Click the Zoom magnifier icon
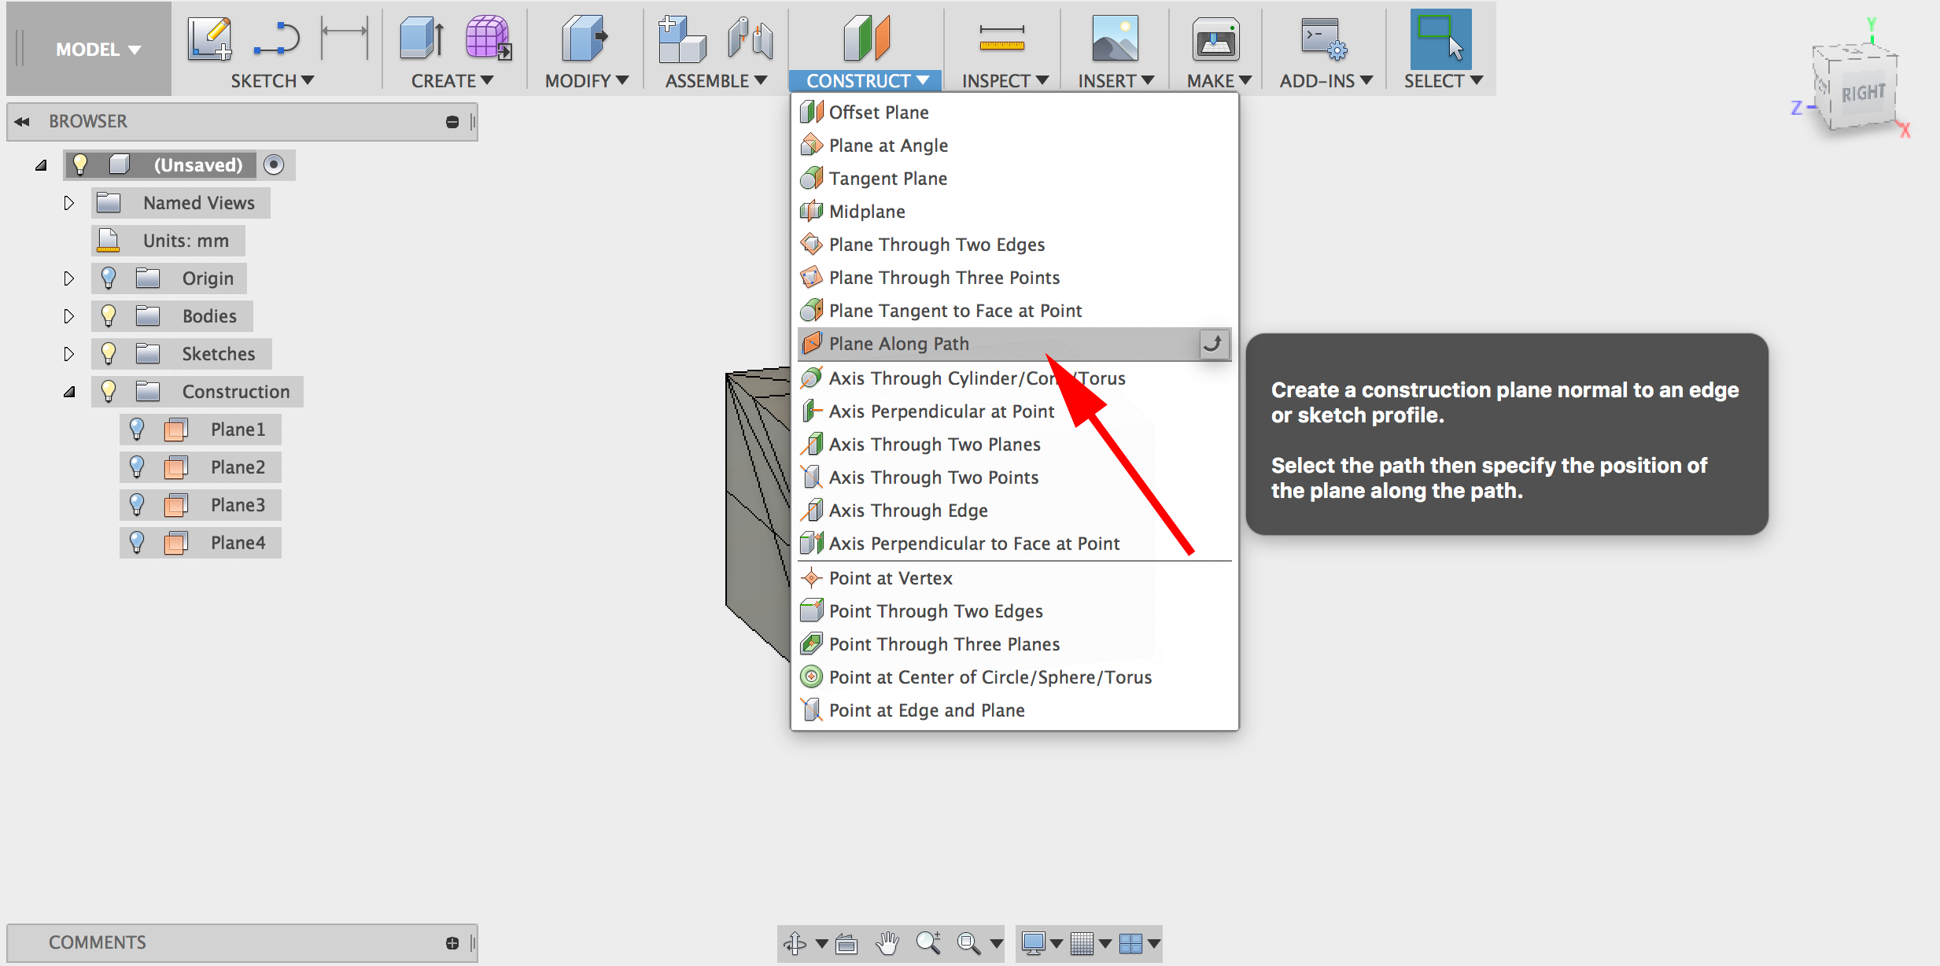 [x=928, y=942]
